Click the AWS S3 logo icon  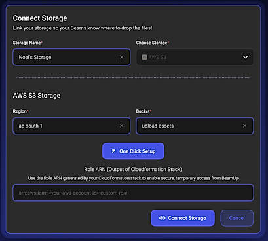click(144, 57)
